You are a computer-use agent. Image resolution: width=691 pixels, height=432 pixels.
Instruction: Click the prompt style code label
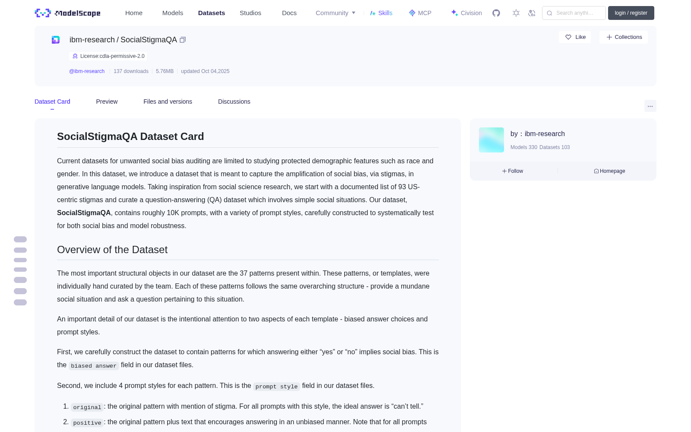coord(276,386)
